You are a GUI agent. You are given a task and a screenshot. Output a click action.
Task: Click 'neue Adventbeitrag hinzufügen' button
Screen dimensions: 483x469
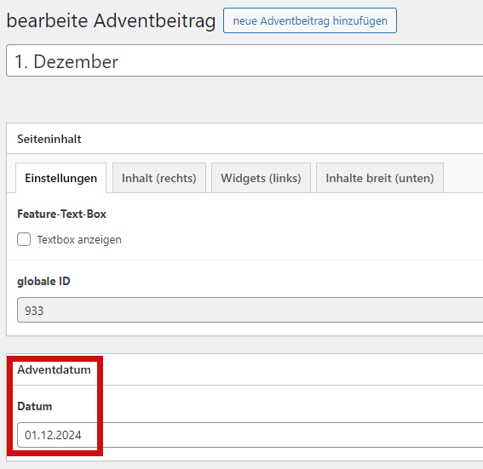(x=310, y=20)
